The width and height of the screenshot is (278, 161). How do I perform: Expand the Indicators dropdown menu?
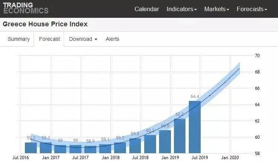pos(181,9)
